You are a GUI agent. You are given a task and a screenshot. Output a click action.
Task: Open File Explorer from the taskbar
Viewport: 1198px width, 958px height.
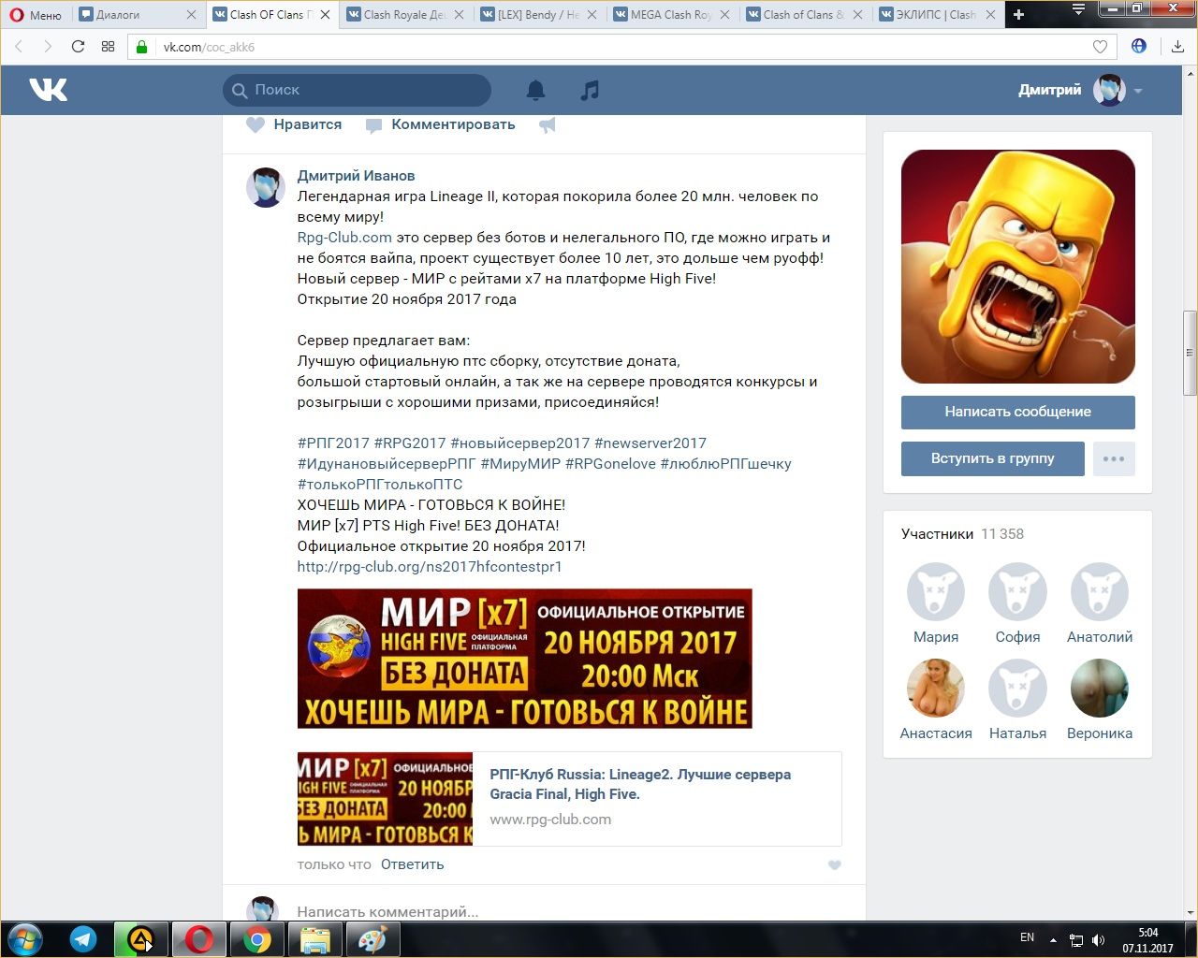[314, 938]
